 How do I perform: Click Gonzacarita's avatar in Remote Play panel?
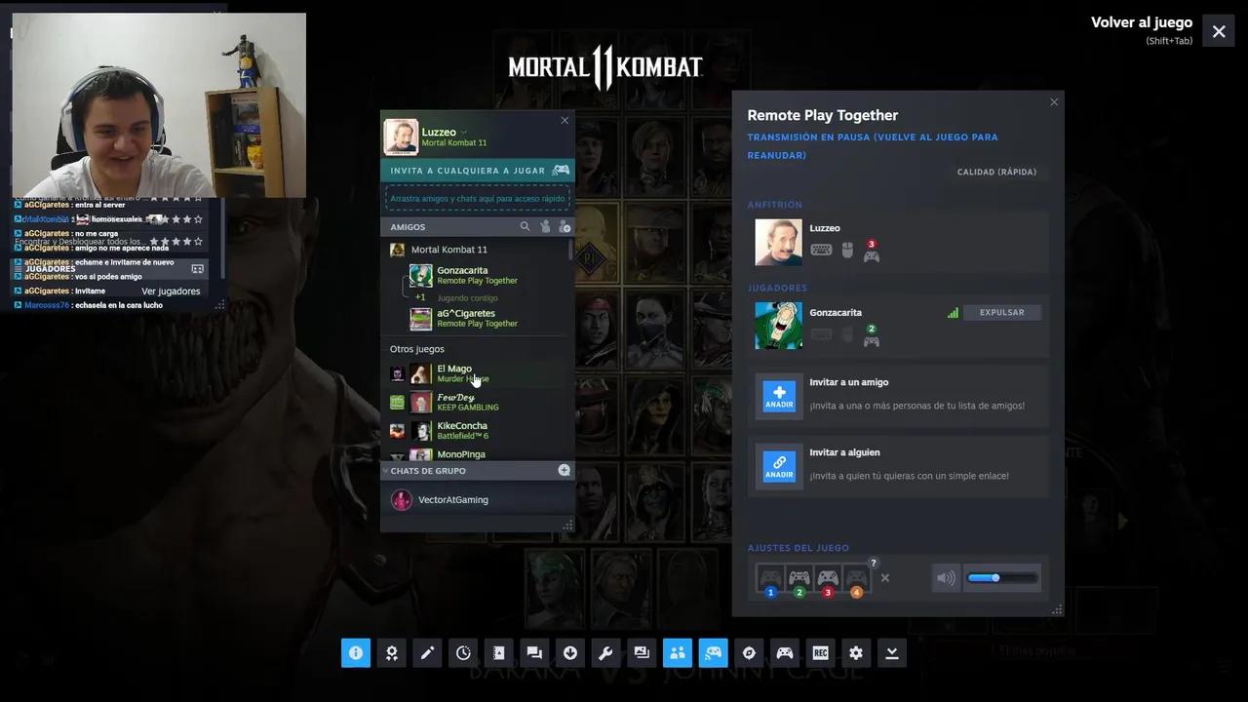[x=778, y=326]
